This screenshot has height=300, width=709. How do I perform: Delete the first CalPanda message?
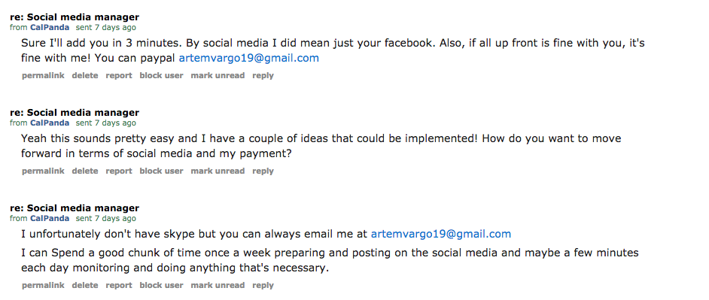[x=85, y=75]
